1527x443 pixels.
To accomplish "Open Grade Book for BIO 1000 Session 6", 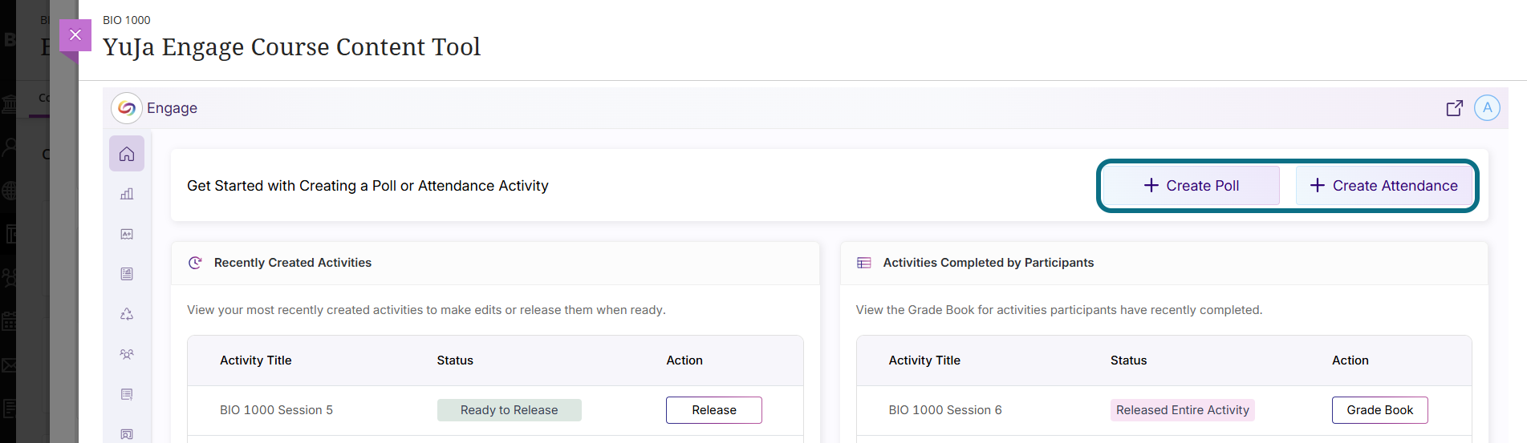I will click(x=1380, y=410).
